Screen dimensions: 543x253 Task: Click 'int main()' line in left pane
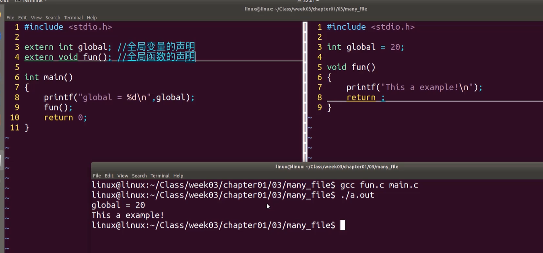click(x=49, y=77)
